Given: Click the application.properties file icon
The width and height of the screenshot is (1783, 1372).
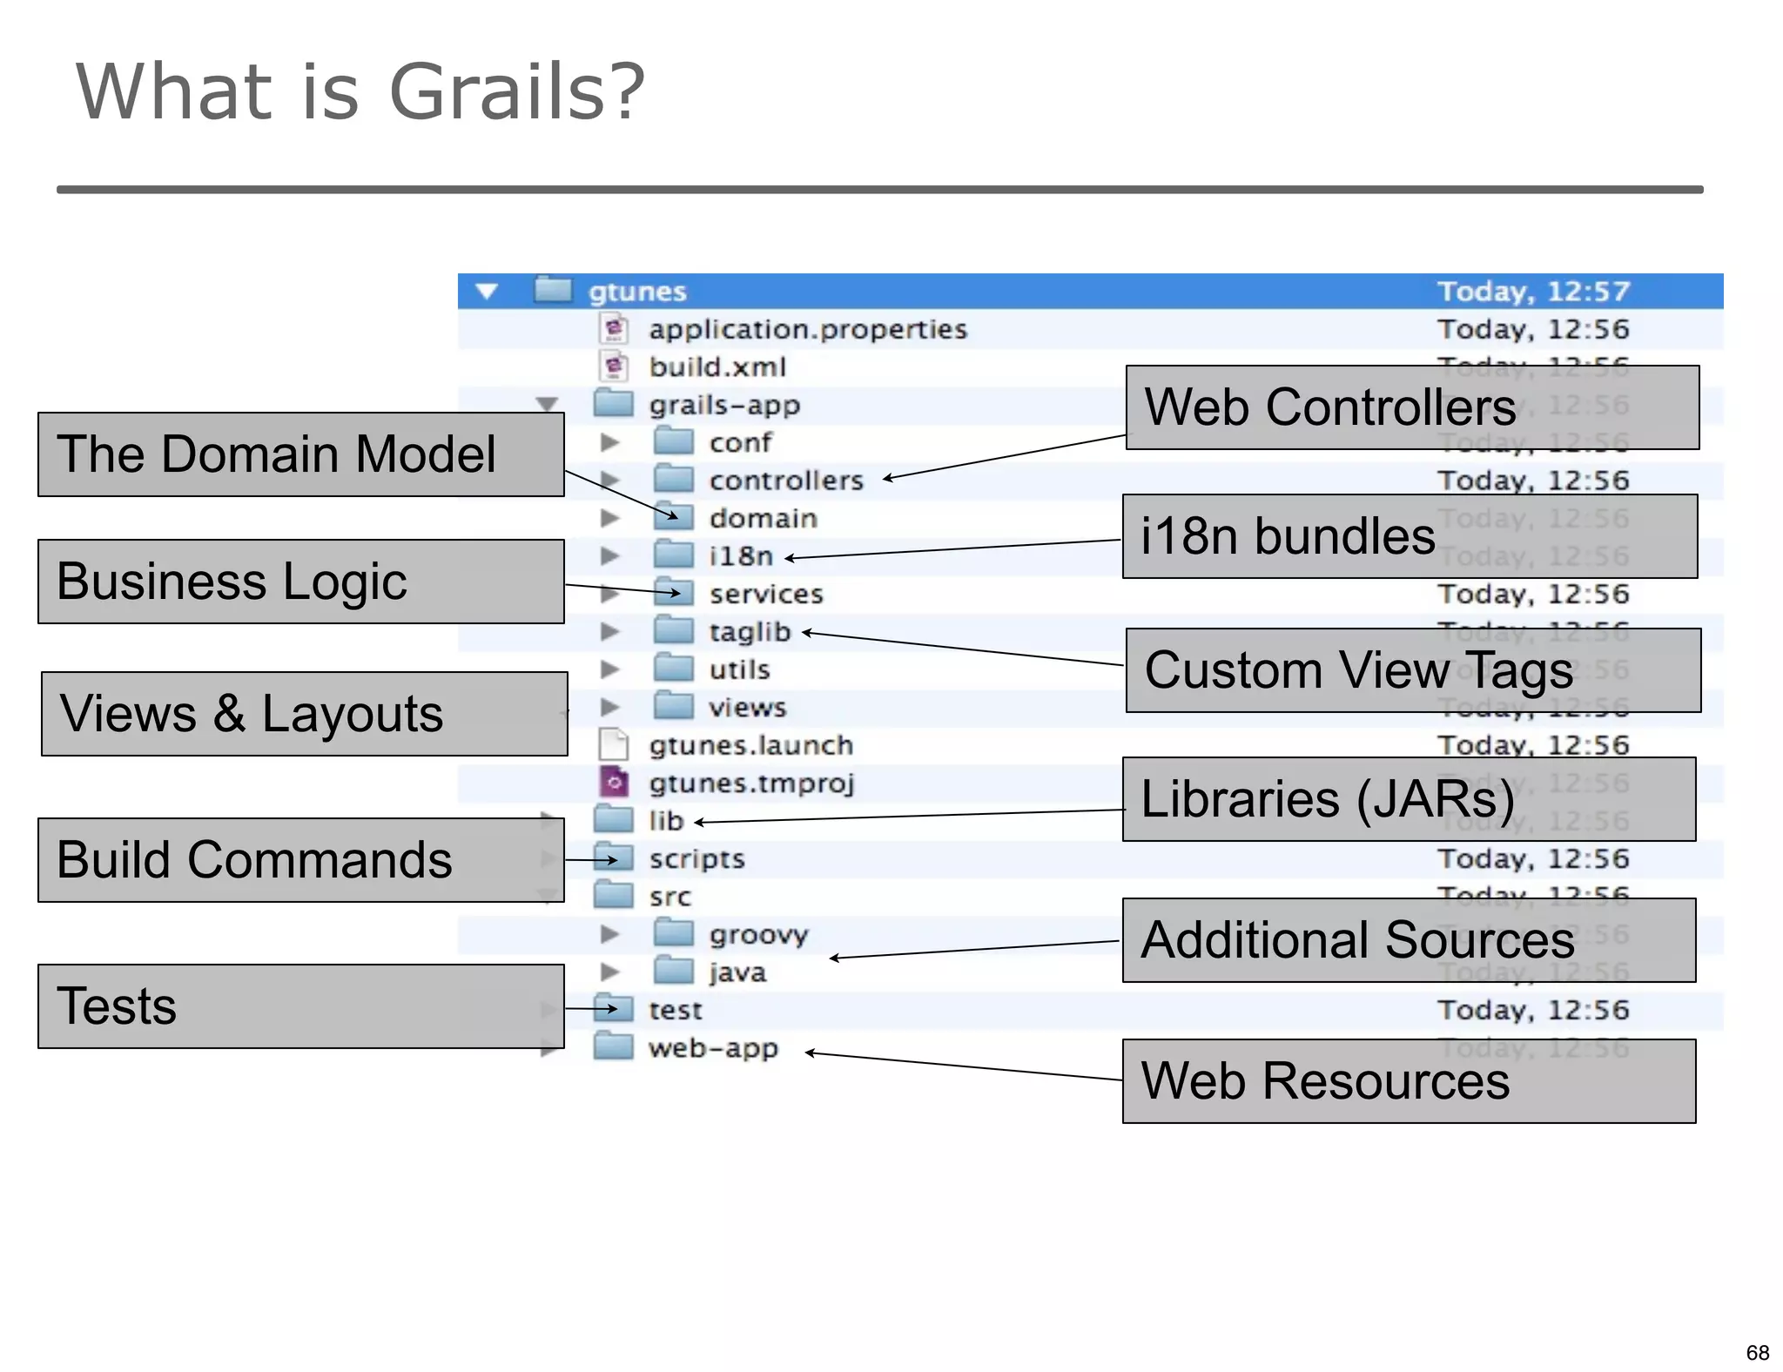Looking at the screenshot, I should point(613,329).
